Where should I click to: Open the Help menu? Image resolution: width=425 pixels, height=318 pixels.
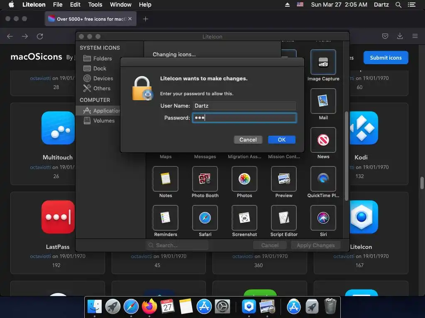(x=145, y=5)
